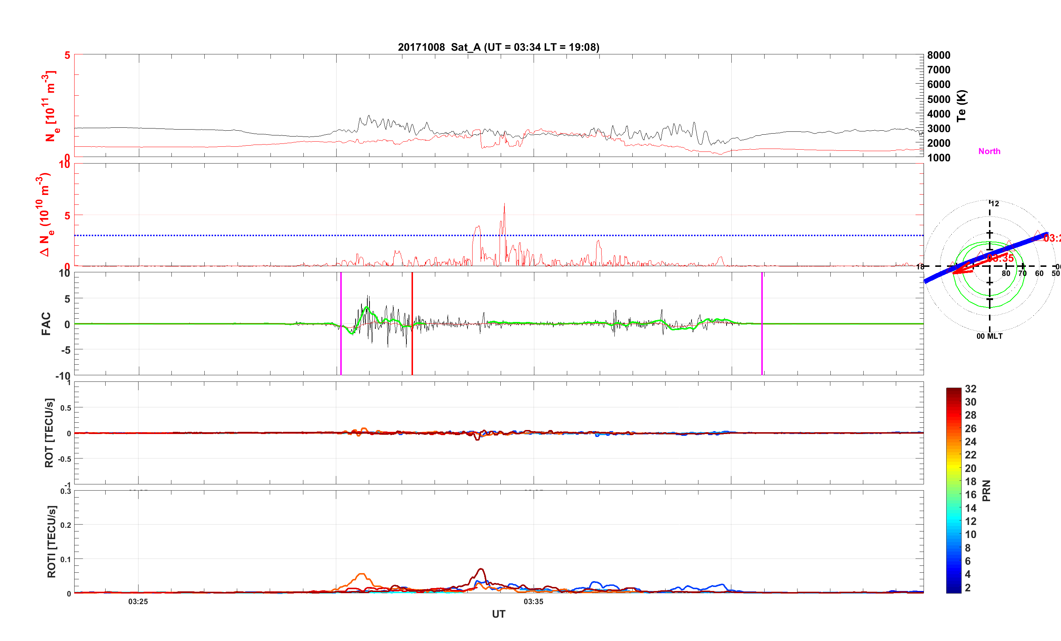The image size is (1061, 641).
Task: Click the 'PRN' colorbar label
Action: coord(986,491)
